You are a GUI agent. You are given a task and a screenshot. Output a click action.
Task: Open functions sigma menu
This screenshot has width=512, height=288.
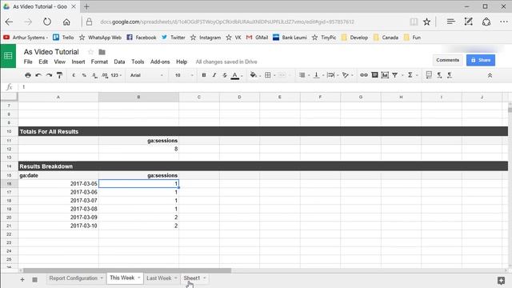tap(410, 75)
